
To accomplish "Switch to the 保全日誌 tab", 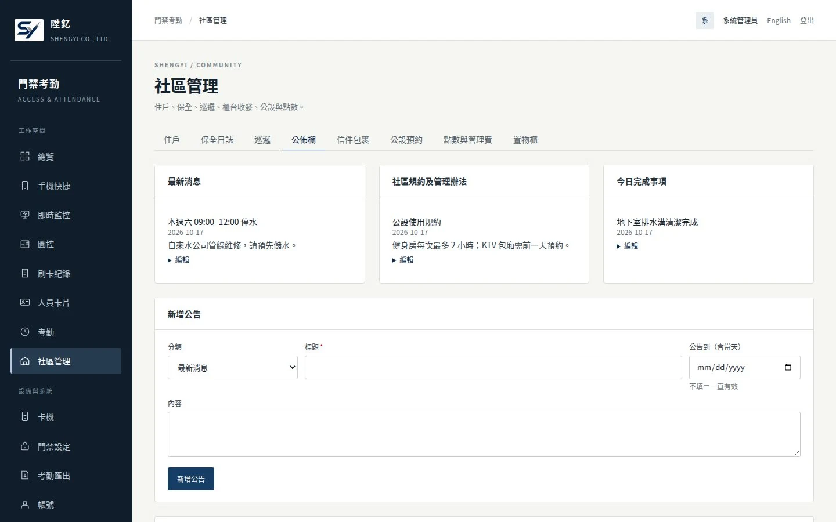I will pyautogui.click(x=217, y=140).
